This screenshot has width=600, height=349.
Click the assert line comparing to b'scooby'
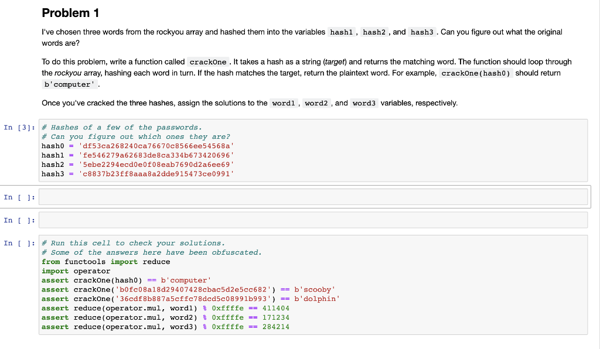tap(189, 290)
